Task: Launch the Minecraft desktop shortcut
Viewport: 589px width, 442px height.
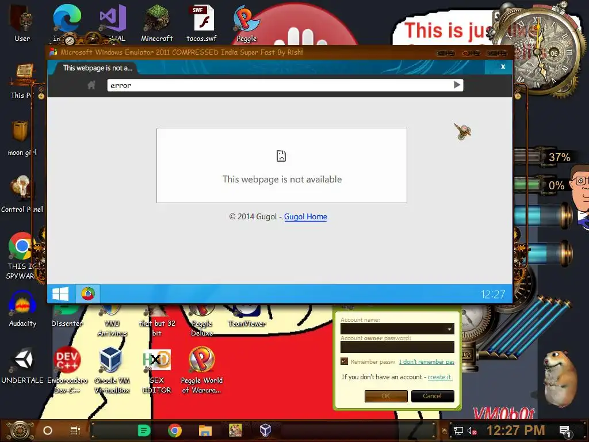Action: pyautogui.click(x=157, y=22)
